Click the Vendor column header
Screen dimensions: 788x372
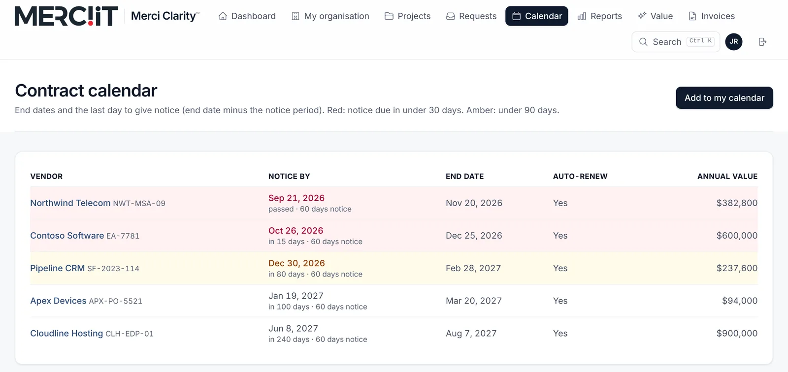click(x=46, y=176)
